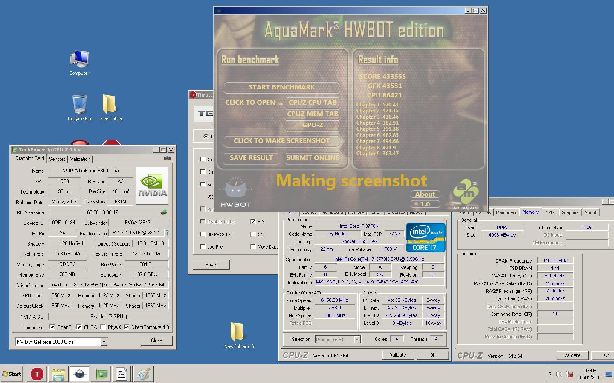This screenshot has width=614, height=383.
Task: Click the taskbar clock 07:08
Action: [x=590, y=371]
